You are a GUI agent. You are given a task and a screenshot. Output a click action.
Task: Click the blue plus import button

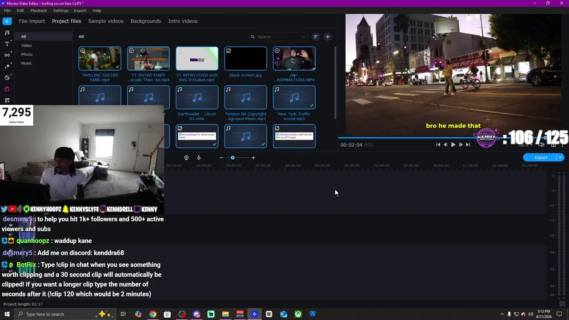[x=7, y=21]
